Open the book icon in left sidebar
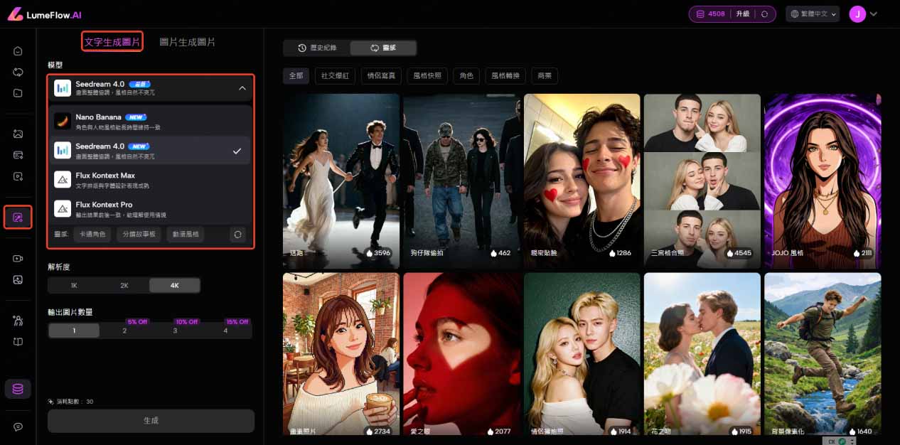Viewport: 900px width, 445px height. click(18, 342)
